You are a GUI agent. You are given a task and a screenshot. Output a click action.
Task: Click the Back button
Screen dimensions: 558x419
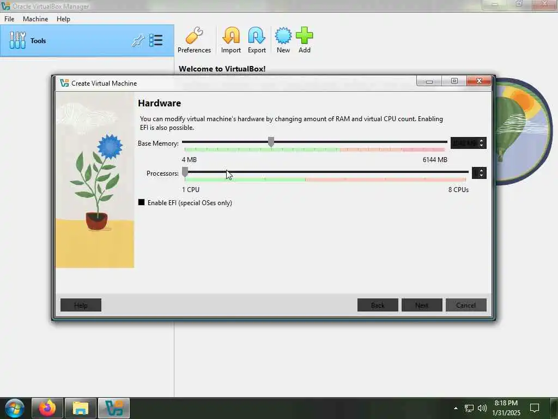coord(378,305)
